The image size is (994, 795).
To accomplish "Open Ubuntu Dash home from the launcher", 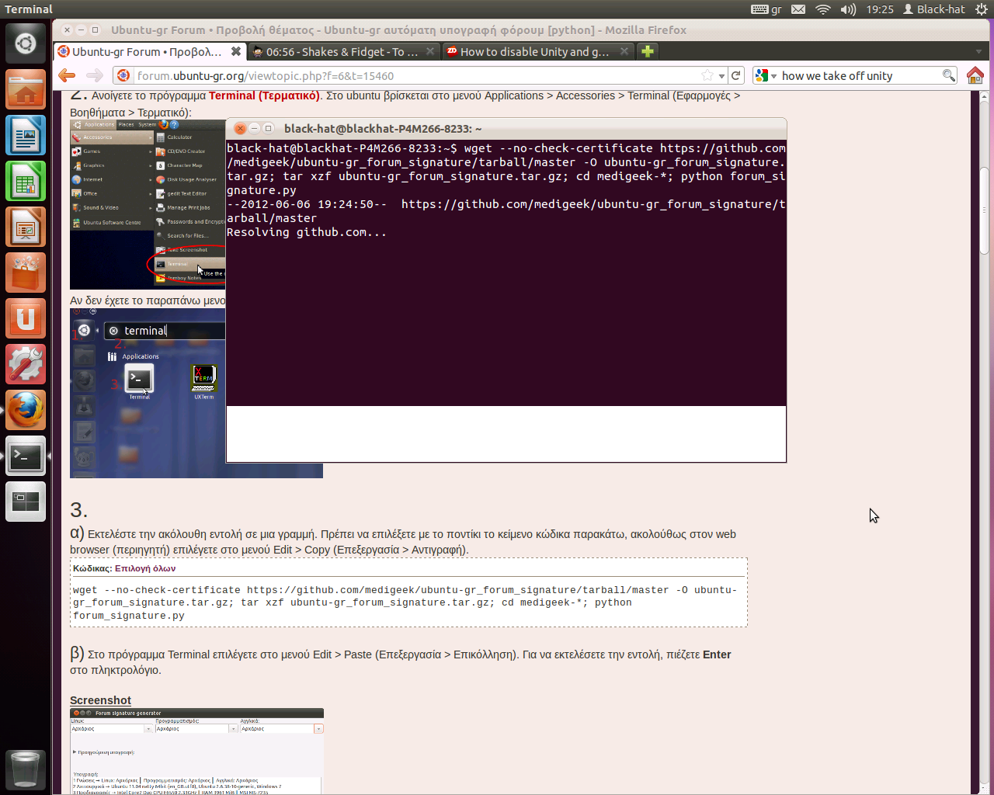I will [26, 43].
